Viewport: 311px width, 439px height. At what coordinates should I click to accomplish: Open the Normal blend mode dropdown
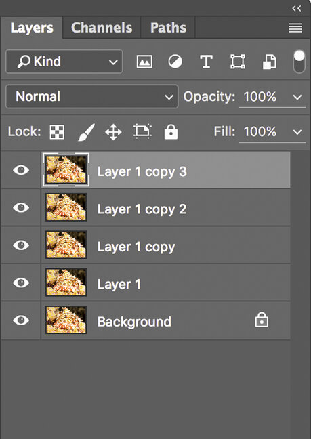click(x=92, y=97)
